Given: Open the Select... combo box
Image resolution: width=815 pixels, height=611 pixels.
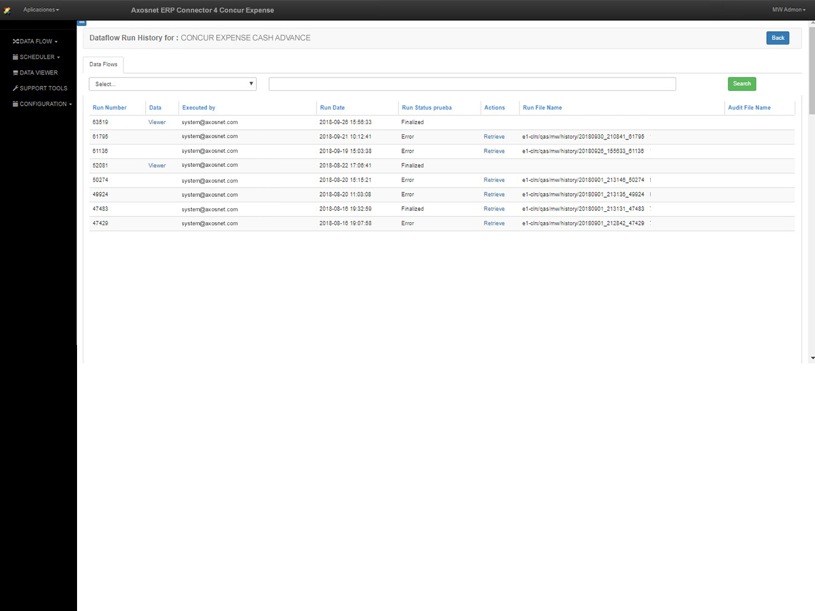Looking at the screenshot, I should point(172,83).
